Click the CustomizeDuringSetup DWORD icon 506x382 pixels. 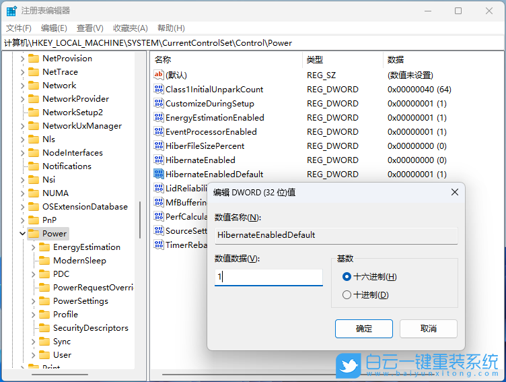[158, 103]
